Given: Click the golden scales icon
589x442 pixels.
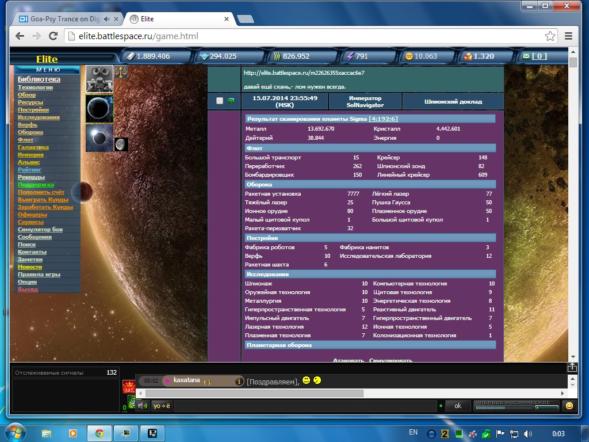Looking at the screenshot, I should pos(121,71).
